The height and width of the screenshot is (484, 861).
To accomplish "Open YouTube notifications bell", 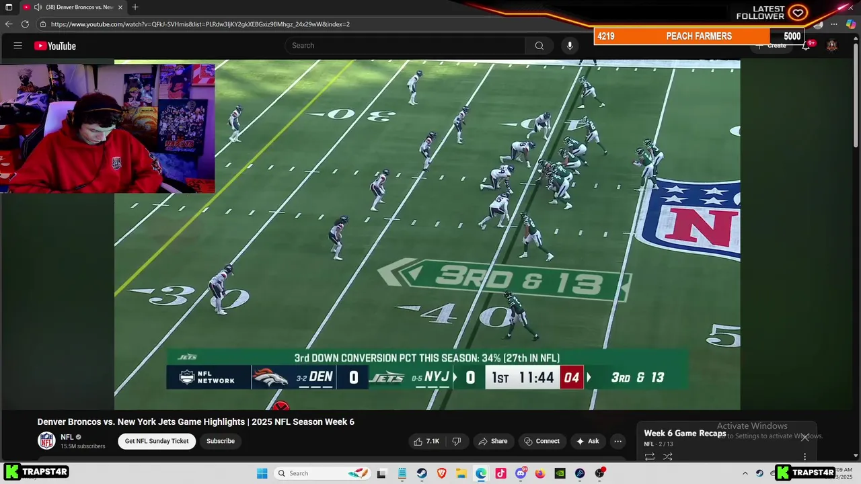I will click(x=807, y=46).
